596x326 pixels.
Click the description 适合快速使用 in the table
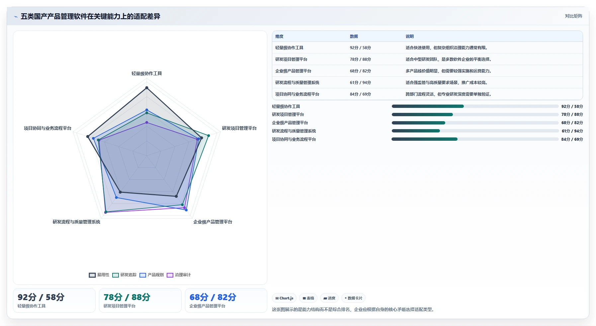click(x=447, y=48)
